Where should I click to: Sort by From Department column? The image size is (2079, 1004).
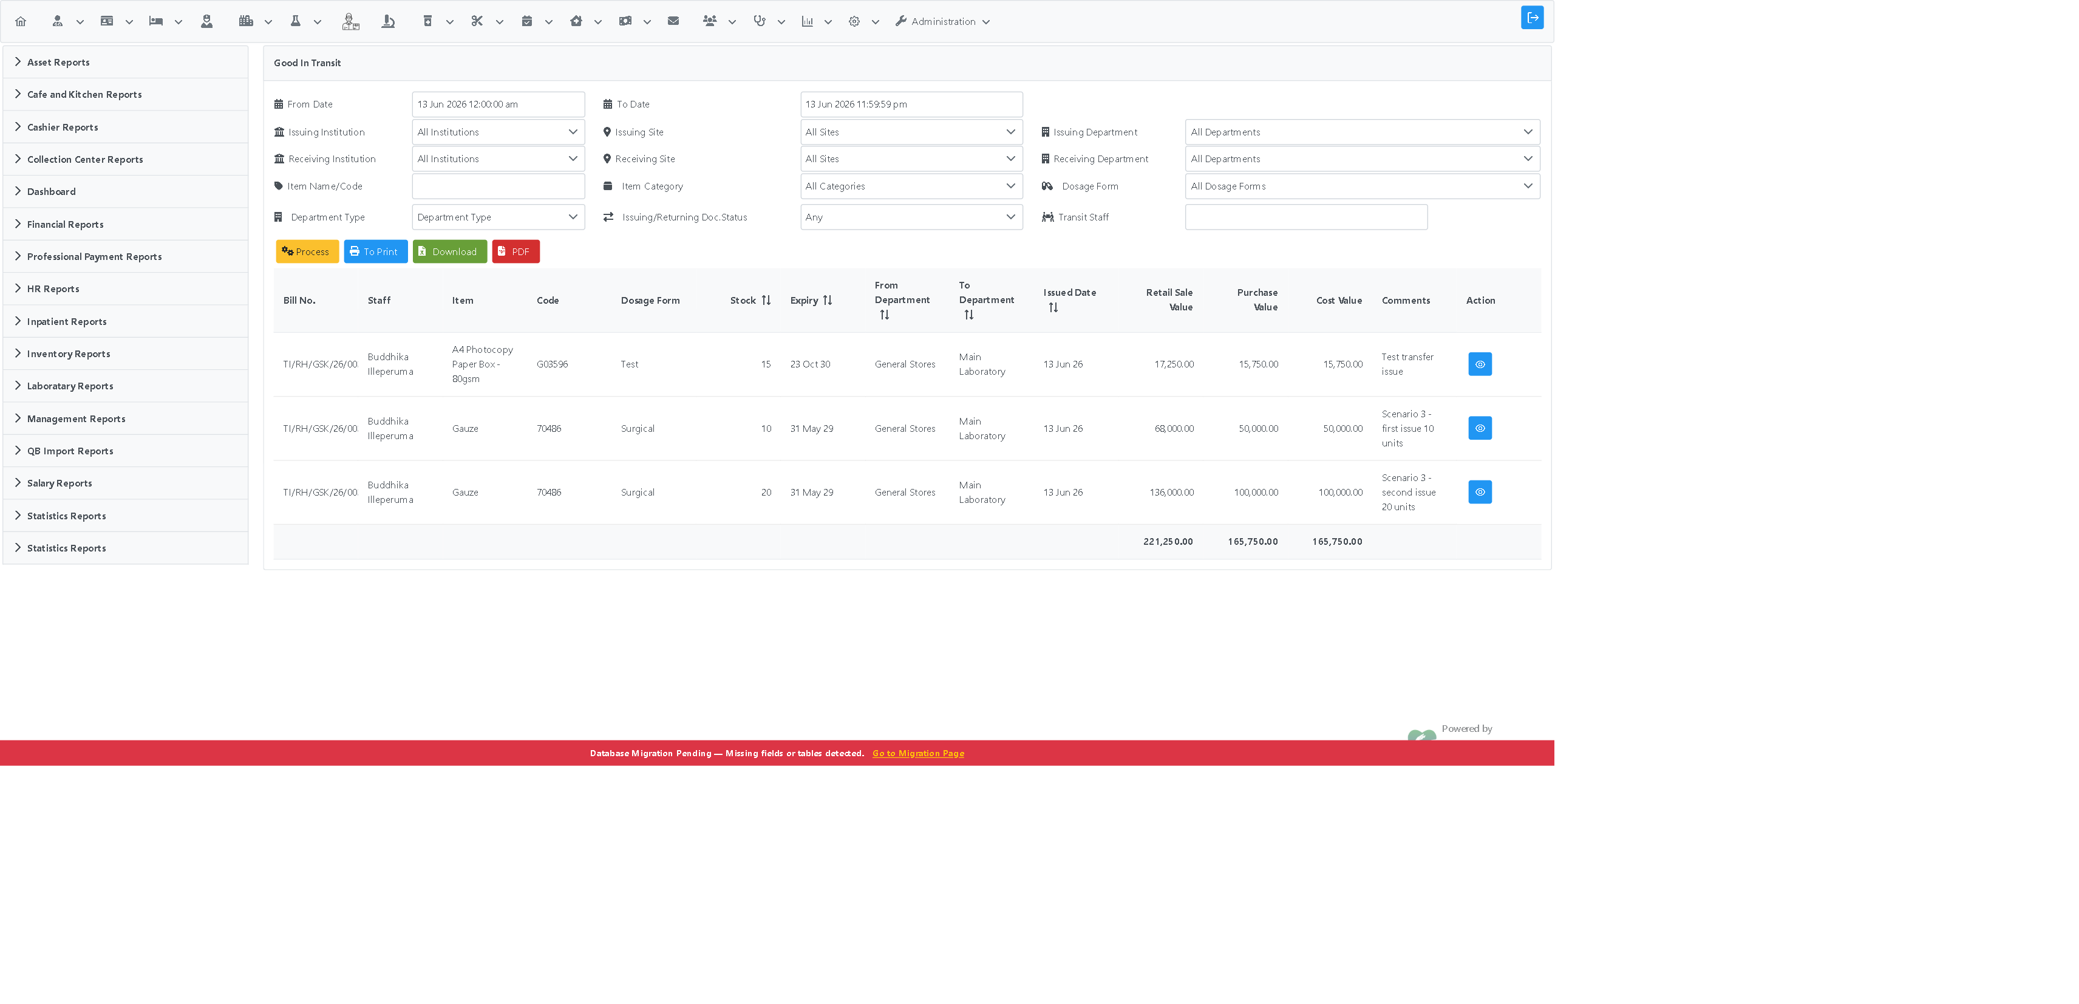[x=885, y=315]
